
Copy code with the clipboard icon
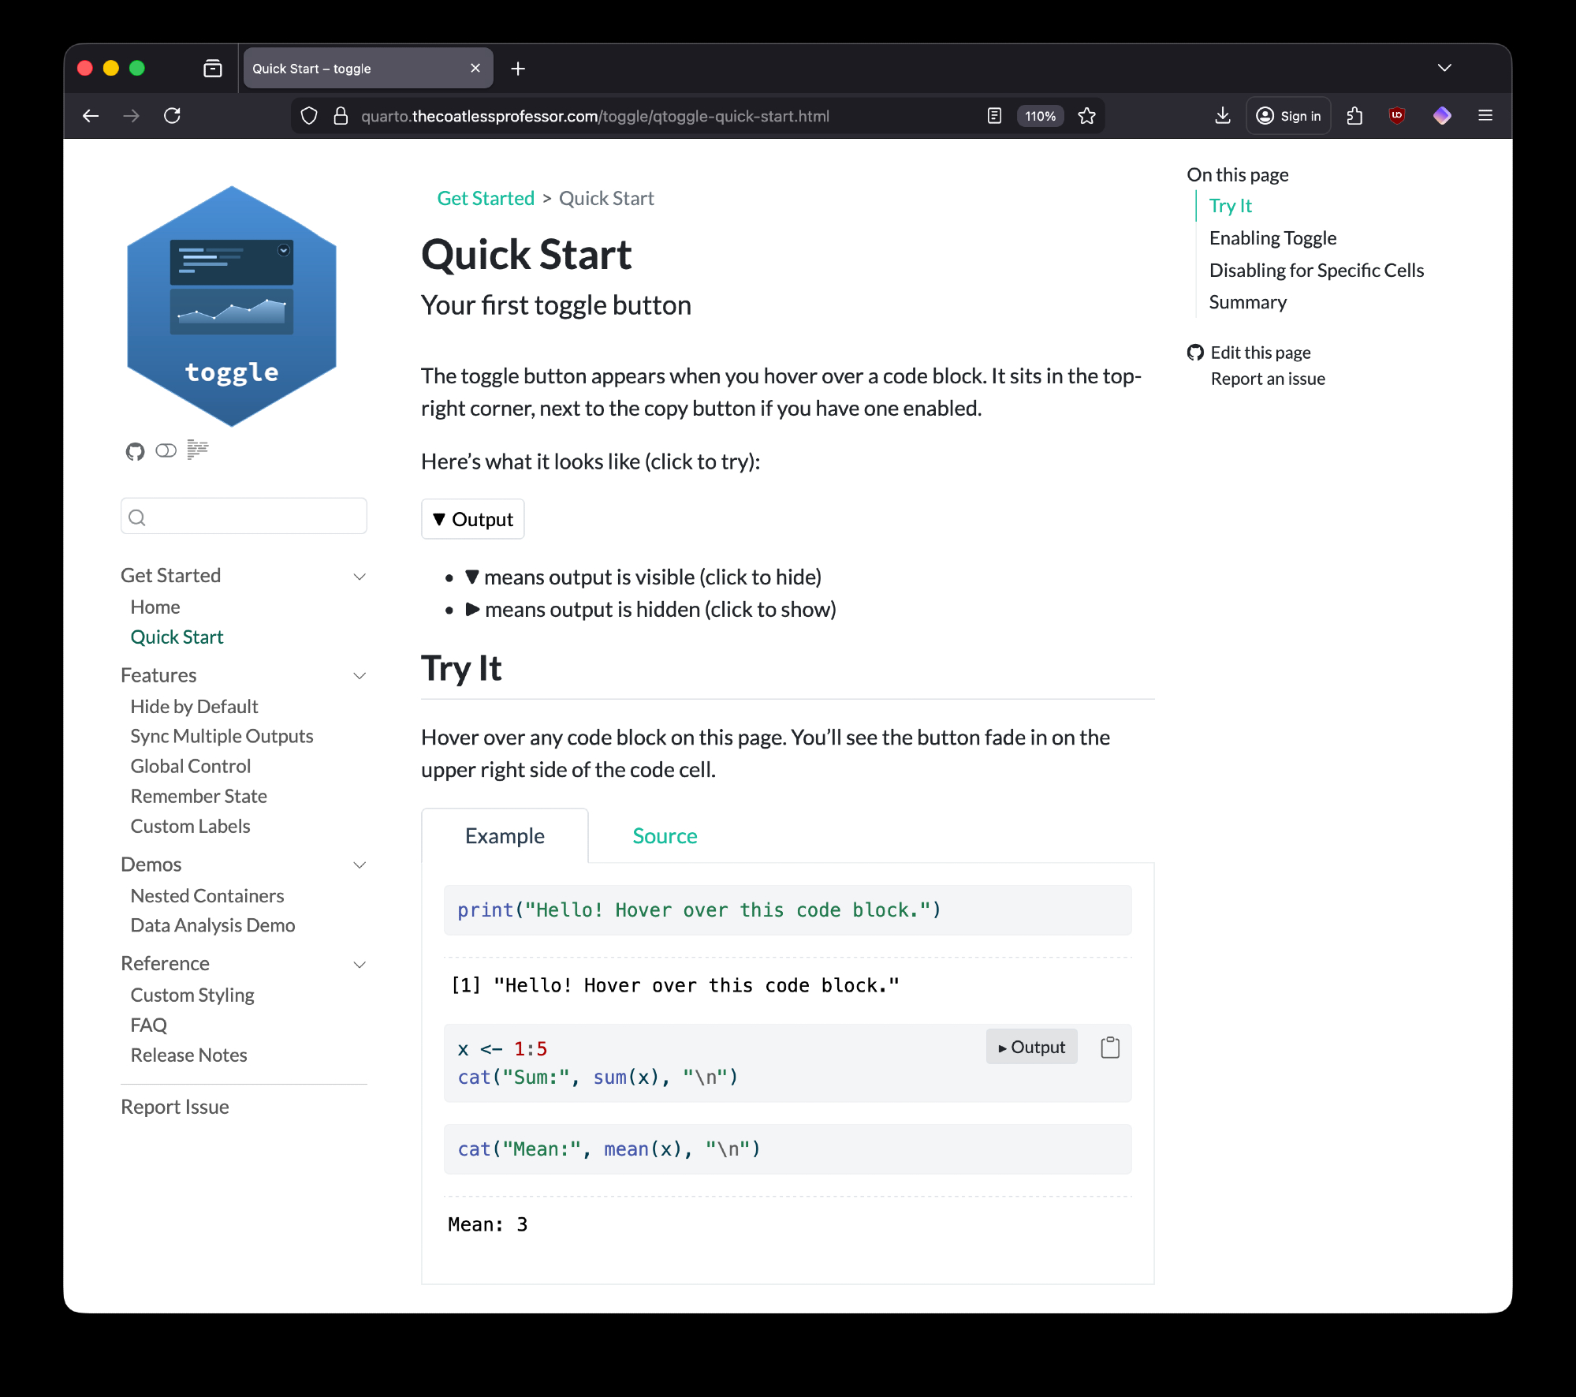[1109, 1048]
